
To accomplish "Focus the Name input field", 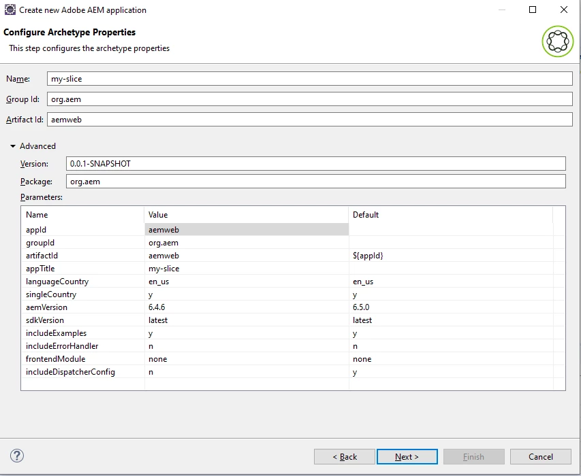I will pyautogui.click(x=310, y=79).
